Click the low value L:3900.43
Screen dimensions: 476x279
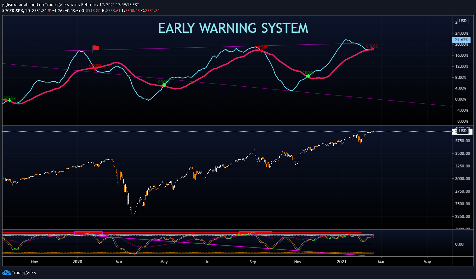point(131,11)
